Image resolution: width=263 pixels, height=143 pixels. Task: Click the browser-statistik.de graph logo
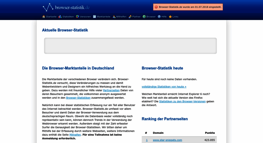tap(48, 7)
